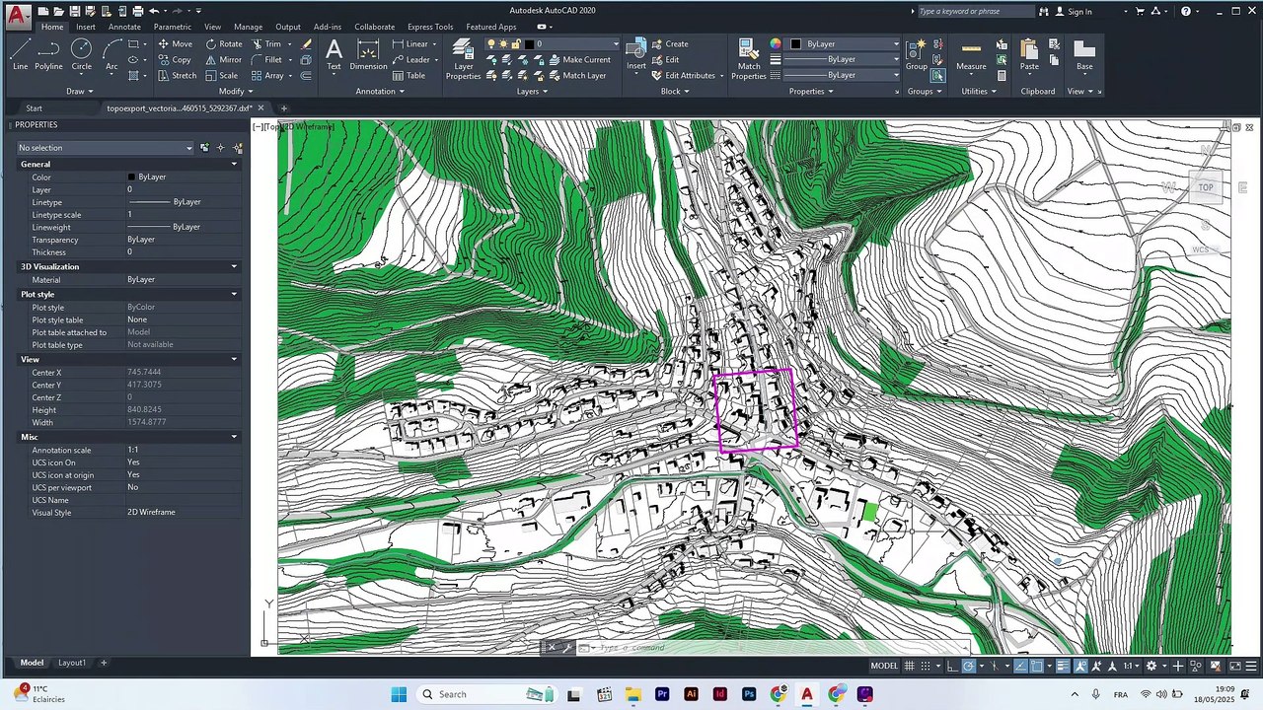This screenshot has width=1263, height=710.
Task: Click the Group objects tool
Action: point(917,55)
